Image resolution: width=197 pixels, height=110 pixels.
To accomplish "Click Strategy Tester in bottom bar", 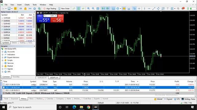I will [x=188, y=99].
